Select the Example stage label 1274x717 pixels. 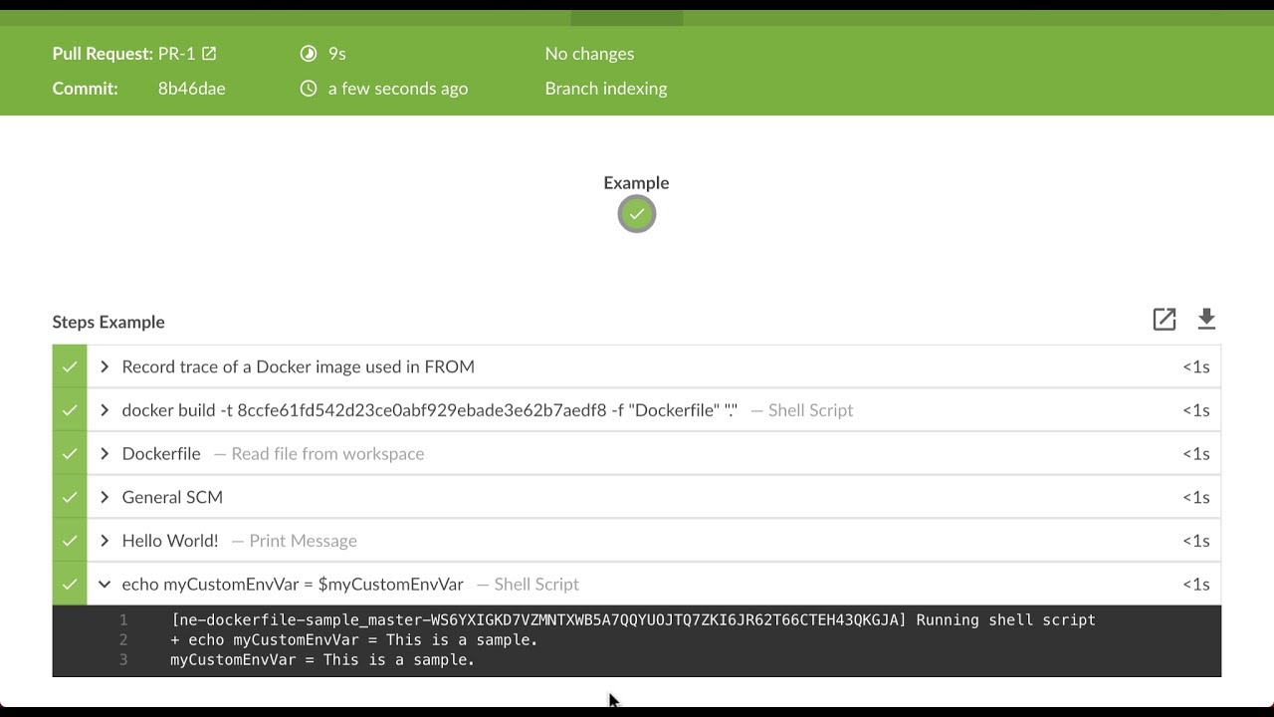[636, 183]
